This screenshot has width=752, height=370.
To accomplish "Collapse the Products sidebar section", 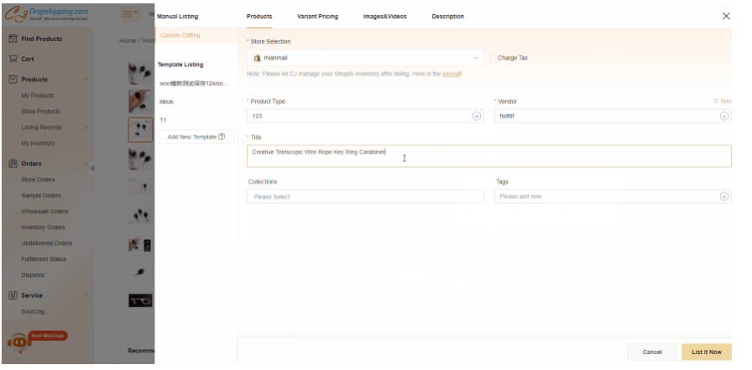I will pos(86,80).
